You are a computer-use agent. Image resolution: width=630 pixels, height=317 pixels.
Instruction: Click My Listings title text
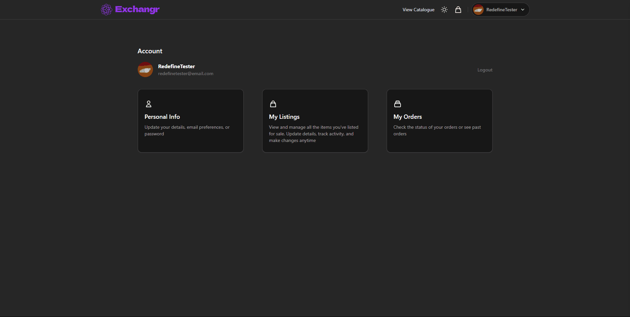[284, 116]
